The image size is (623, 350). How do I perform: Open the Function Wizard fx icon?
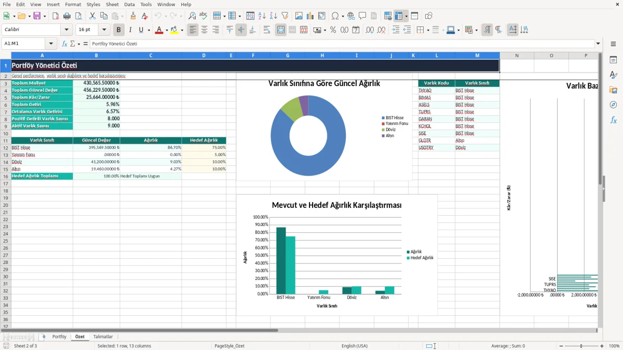click(64, 44)
